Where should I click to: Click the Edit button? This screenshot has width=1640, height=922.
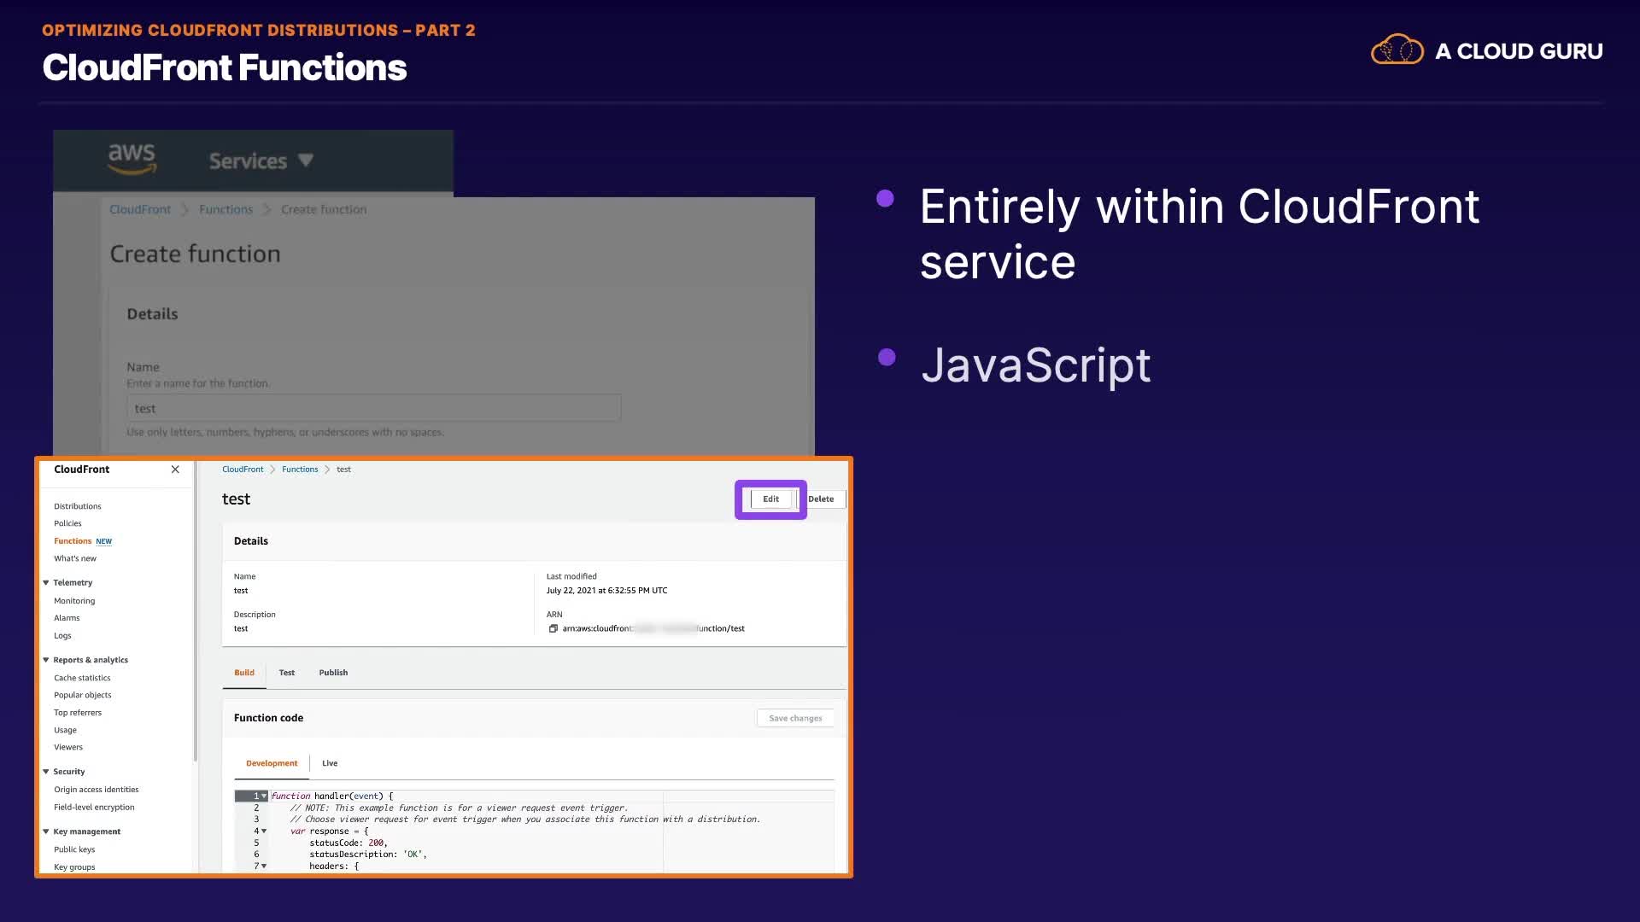pyautogui.click(x=770, y=499)
